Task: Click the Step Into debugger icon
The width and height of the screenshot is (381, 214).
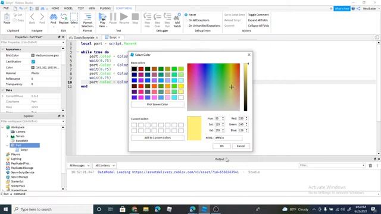Action: [147, 17]
